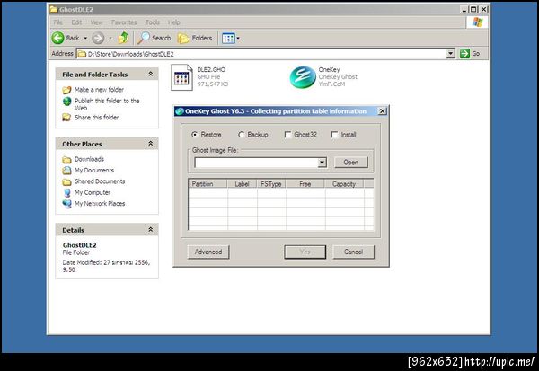The width and height of the screenshot is (539, 371).
Task: Click the Cancel button
Action: (x=353, y=252)
